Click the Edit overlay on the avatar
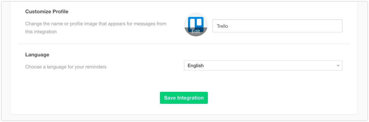This screenshot has height=122, width=369. click(196, 31)
